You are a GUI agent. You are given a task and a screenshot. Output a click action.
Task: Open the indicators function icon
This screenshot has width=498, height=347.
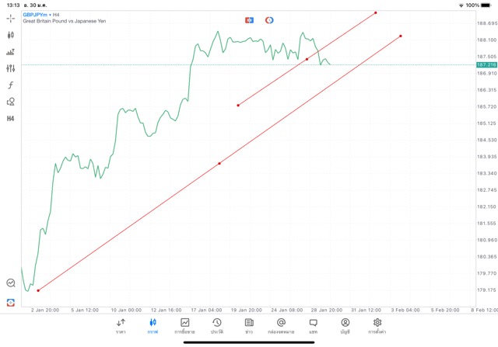(10, 85)
